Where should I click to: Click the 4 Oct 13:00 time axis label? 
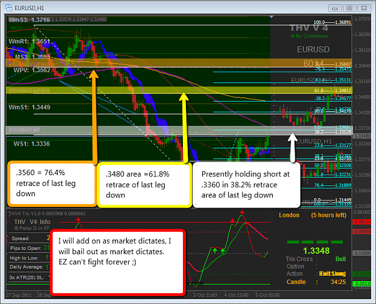click(236, 295)
